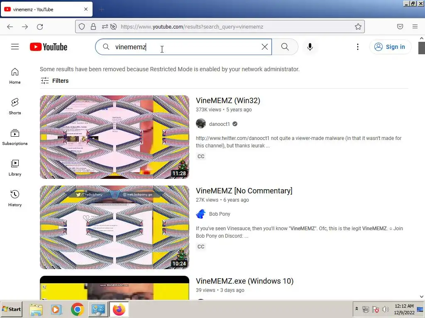Open Windows Explorer from taskbar
Image resolution: width=425 pixels, height=318 pixels.
tap(36, 309)
